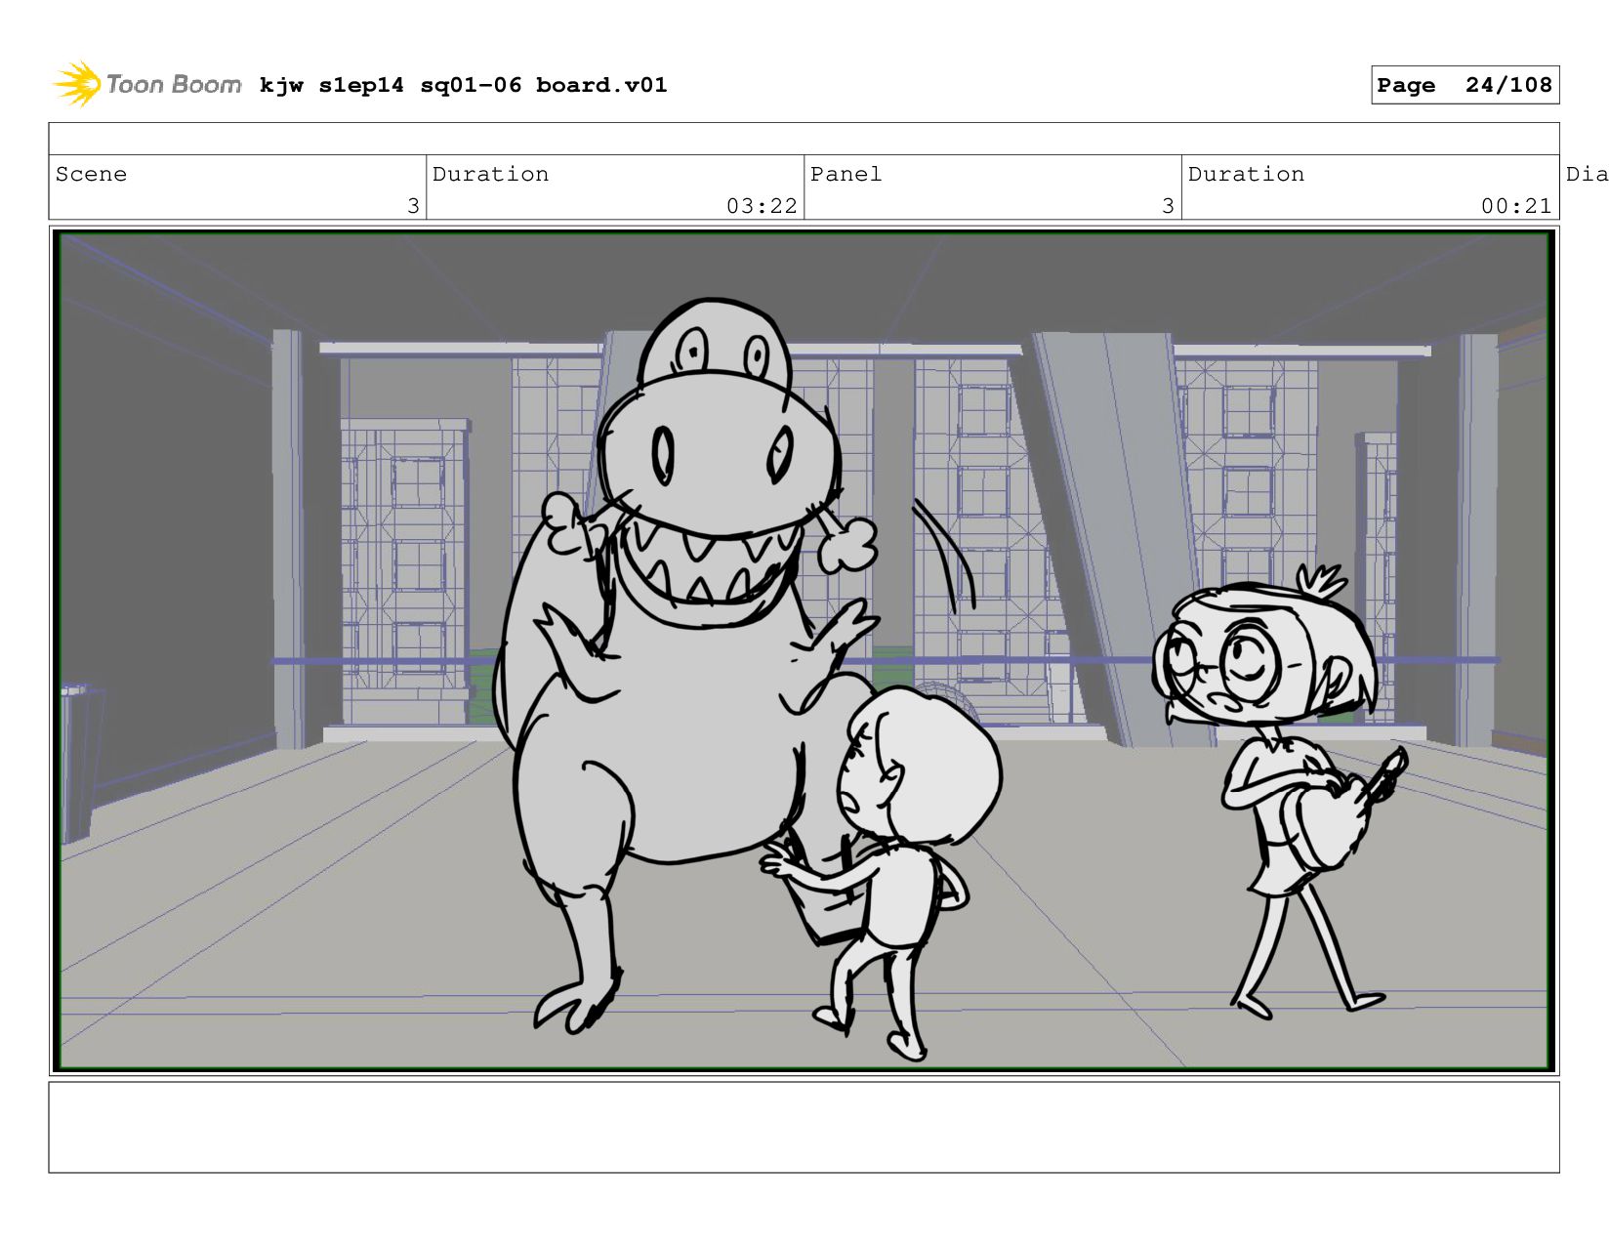Click the partially visible 'Dia' column label
Screen dimensions: 1609x1246
pyautogui.click(x=1587, y=174)
